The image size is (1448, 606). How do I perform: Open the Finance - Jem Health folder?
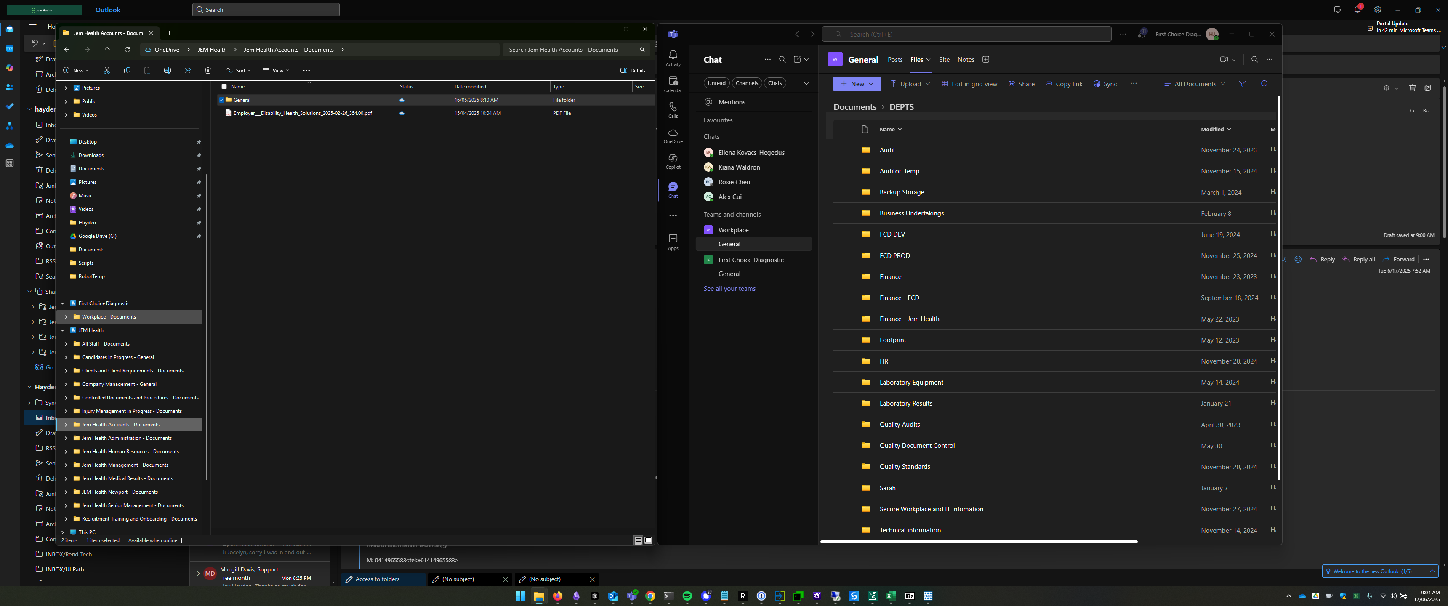pos(909,319)
